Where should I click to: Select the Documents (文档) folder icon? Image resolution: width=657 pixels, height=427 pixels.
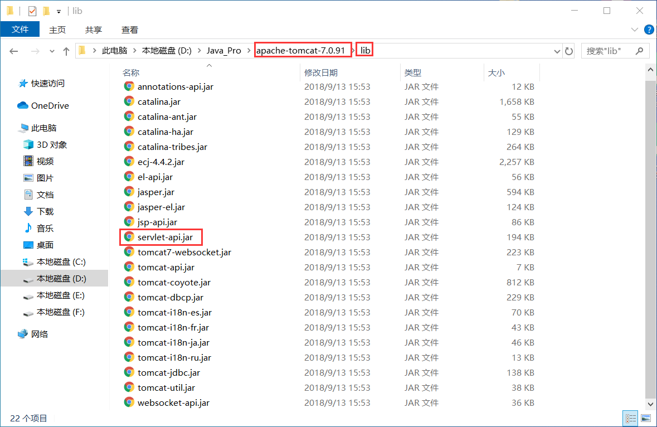[28, 195]
